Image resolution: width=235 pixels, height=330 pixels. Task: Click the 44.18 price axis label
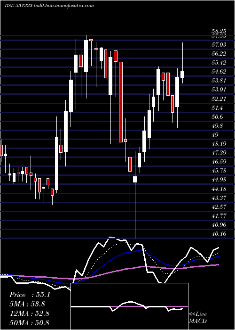coord(219,189)
